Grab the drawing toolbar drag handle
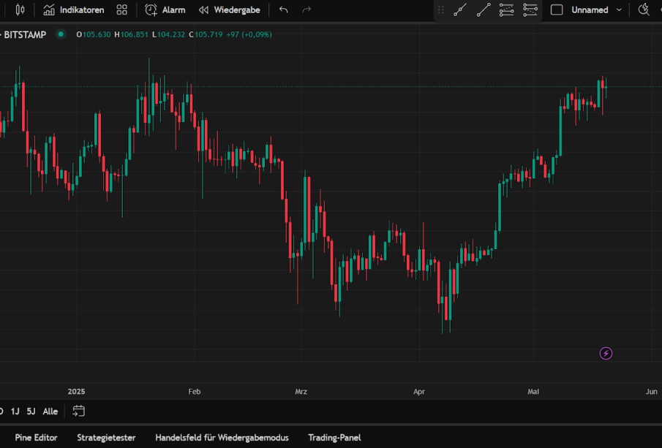The image size is (662, 448). pyautogui.click(x=440, y=10)
